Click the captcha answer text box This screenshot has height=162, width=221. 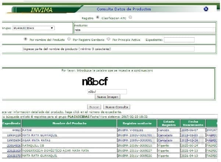click(x=107, y=92)
